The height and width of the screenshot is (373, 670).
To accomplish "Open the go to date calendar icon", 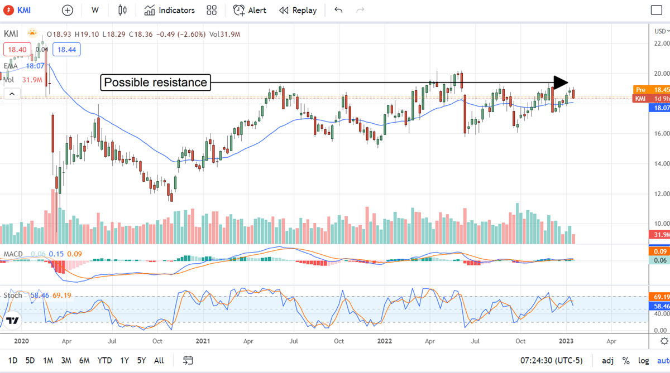I will (x=188, y=360).
